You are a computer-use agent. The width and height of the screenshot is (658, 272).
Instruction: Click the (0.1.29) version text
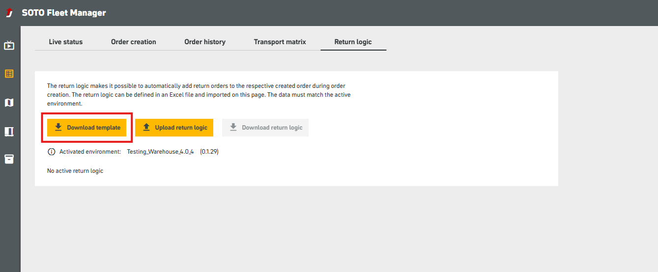209,152
